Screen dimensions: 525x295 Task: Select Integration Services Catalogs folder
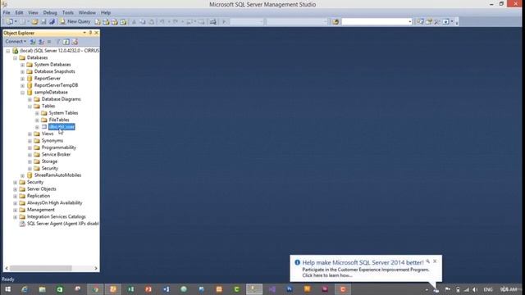pyautogui.click(x=57, y=216)
